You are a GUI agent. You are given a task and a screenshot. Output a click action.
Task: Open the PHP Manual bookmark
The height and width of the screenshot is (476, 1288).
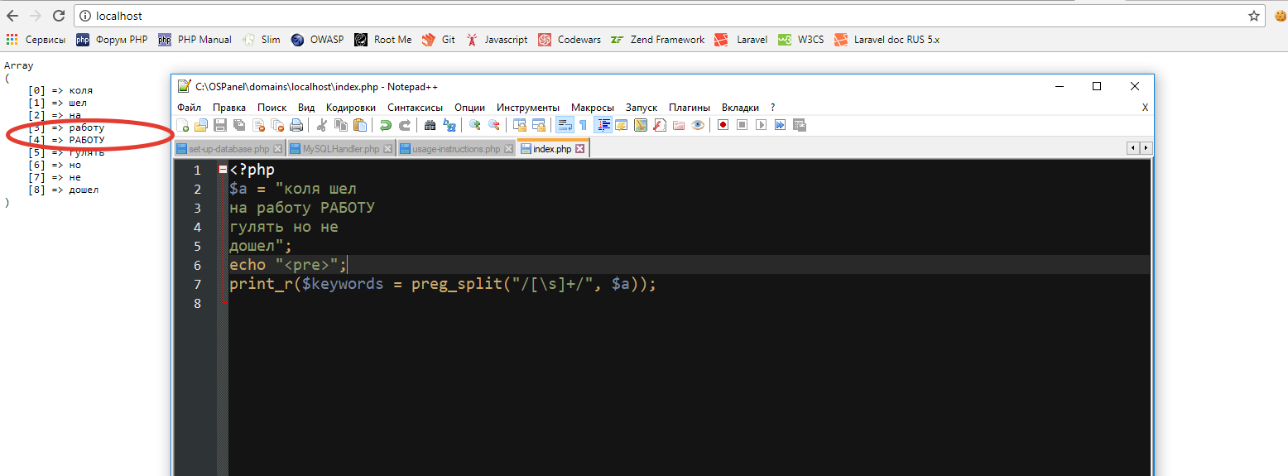(195, 39)
